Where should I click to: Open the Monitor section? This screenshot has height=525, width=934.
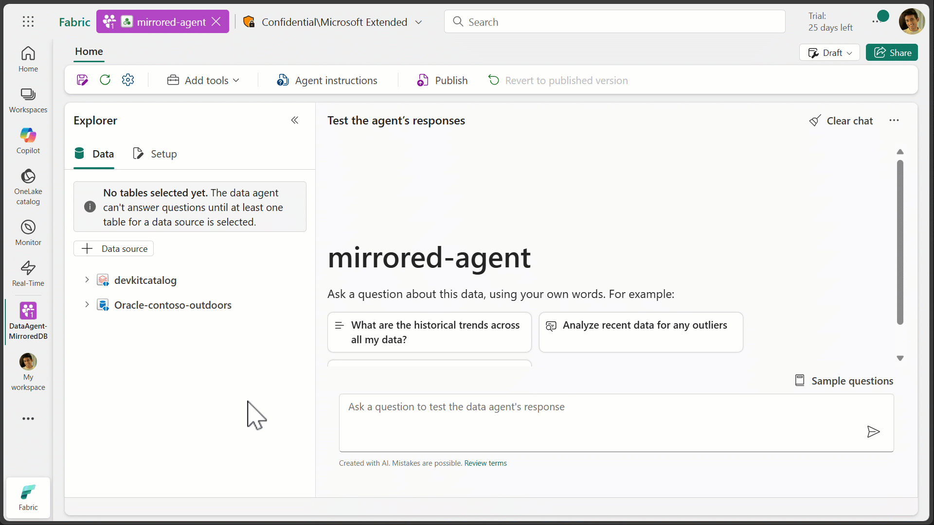28,232
